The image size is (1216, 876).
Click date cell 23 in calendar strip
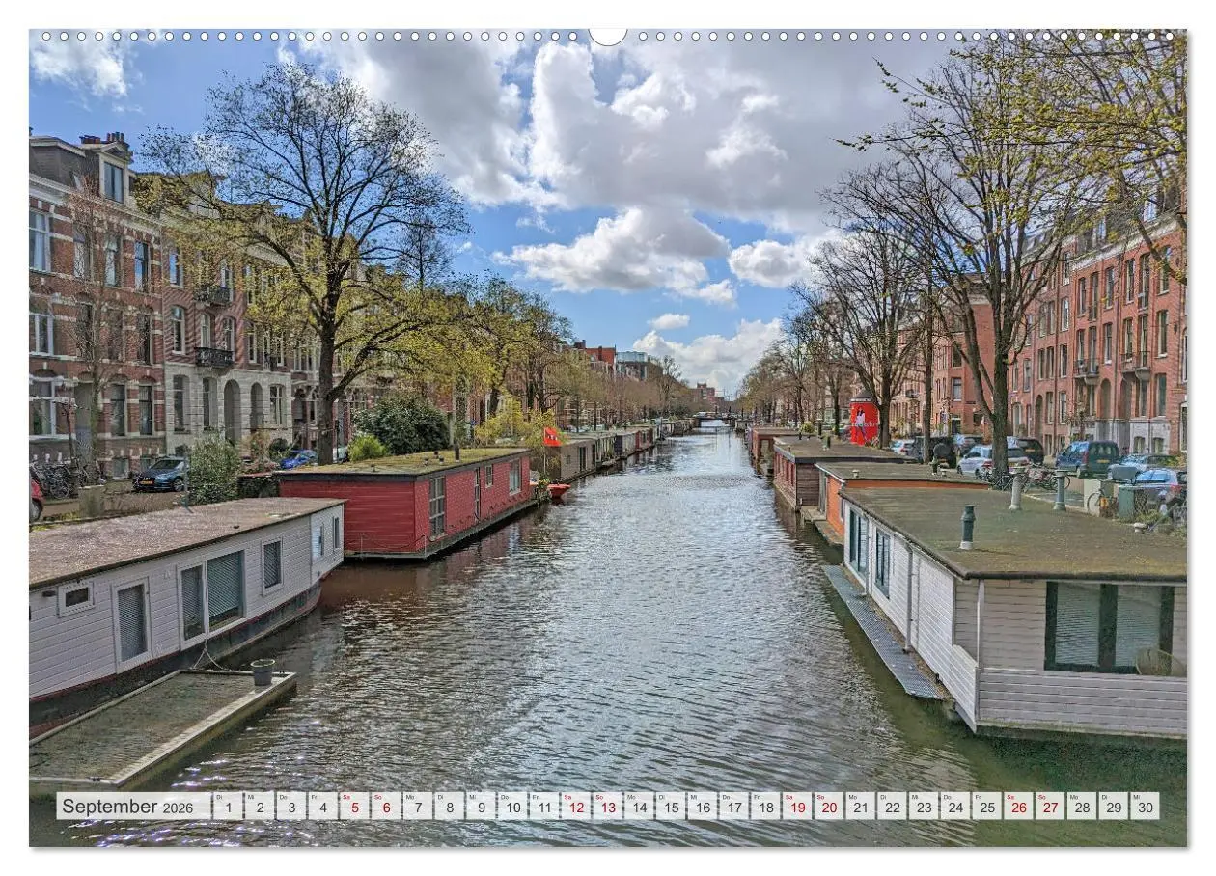click(924, 807)
